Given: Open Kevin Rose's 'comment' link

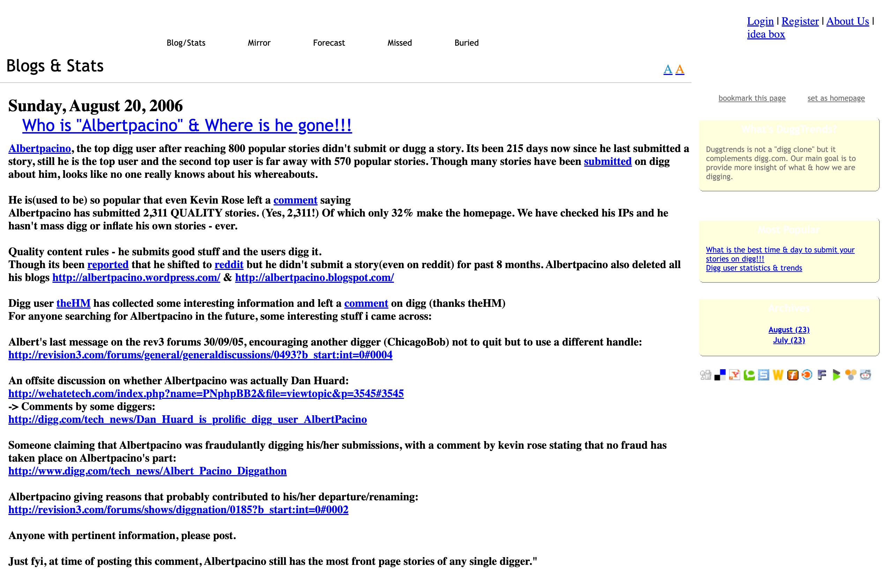Looking at the screenshot, I should tap(295, 200).
